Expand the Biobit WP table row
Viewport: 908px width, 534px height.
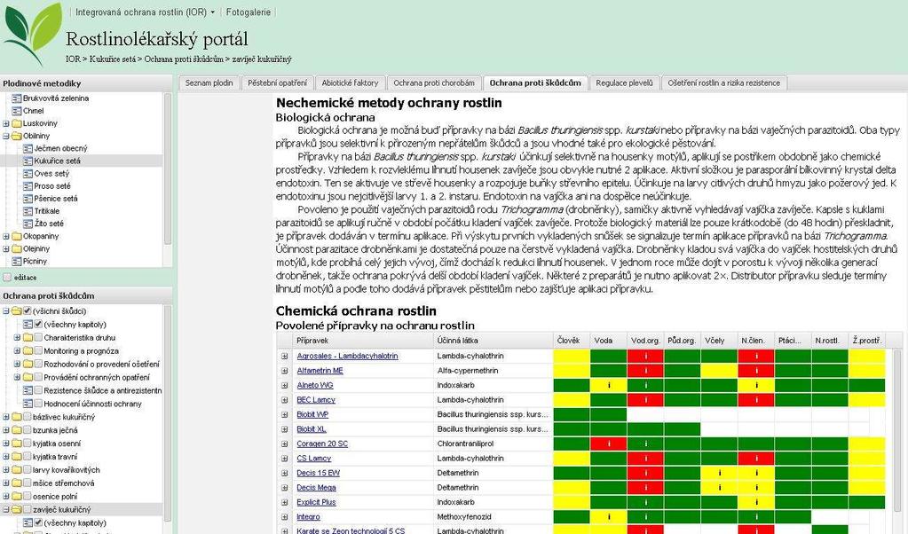[x=284, y=415]
